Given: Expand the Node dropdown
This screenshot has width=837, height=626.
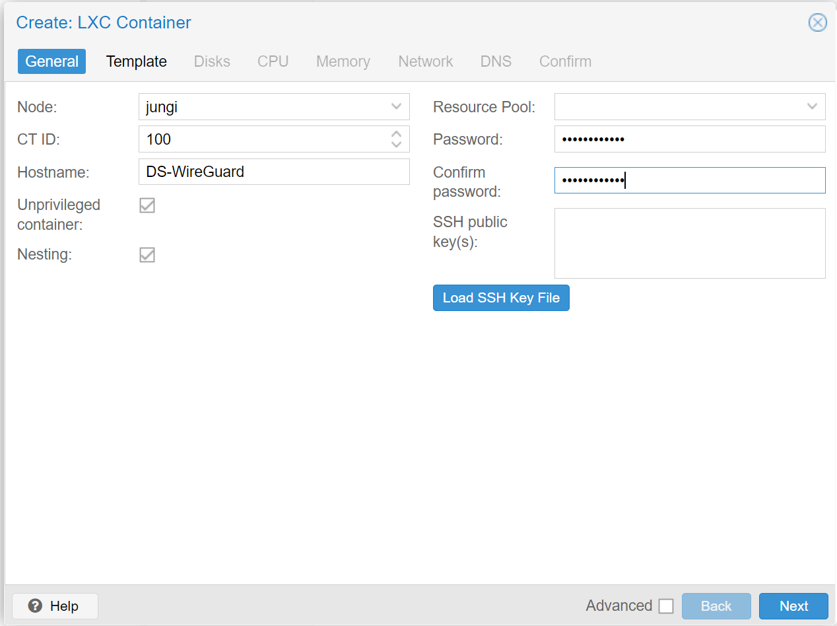Looking at the screenshot, I should click(396, 106).
